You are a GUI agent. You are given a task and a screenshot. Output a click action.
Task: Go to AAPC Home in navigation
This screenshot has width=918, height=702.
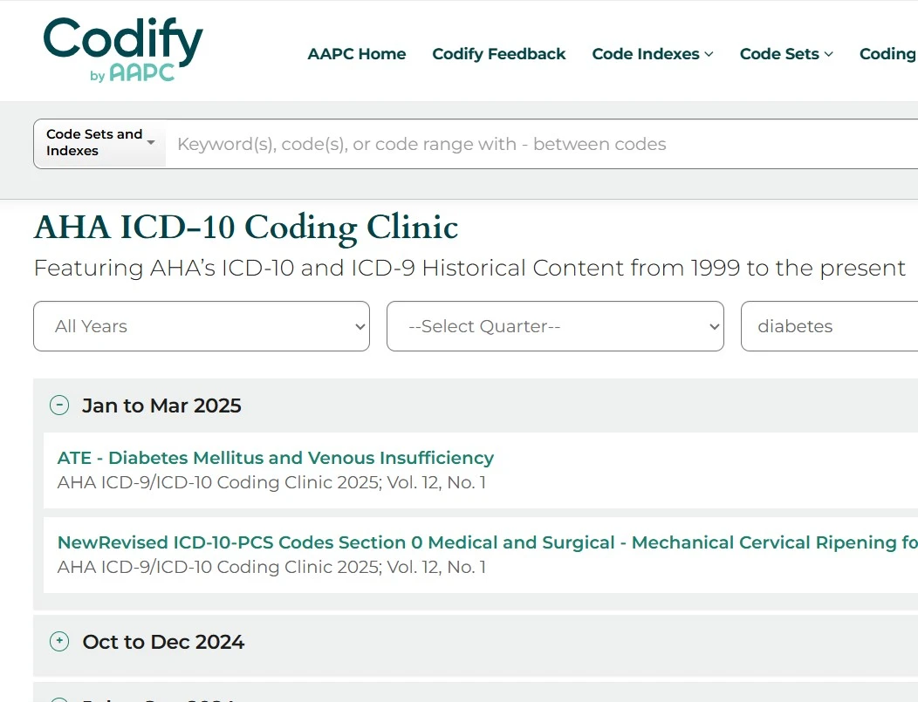357,54
